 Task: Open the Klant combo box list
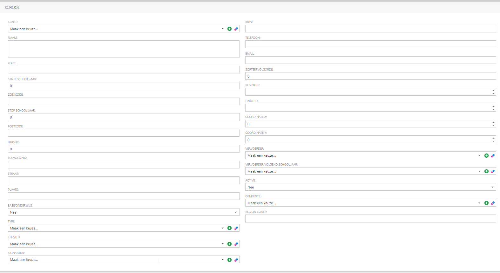tap(222, 29)
